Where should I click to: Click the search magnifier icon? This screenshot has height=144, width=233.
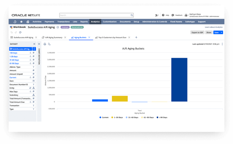pos(132,15)
